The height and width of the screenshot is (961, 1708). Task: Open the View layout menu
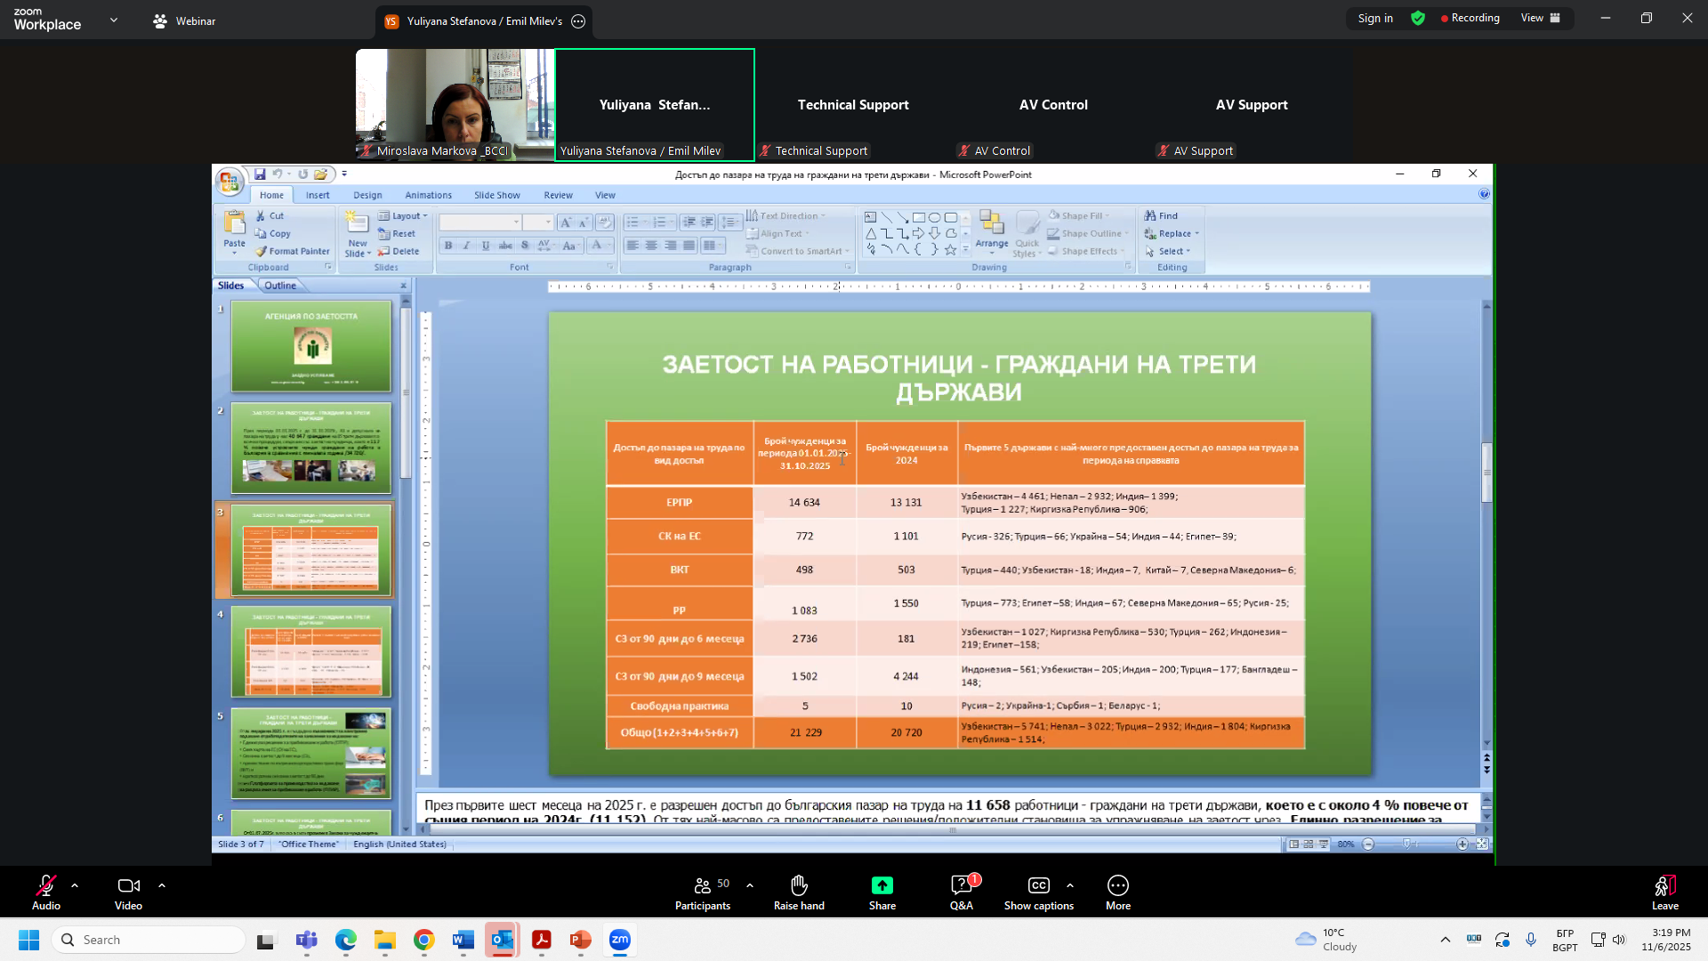[x=1540, y=19]
